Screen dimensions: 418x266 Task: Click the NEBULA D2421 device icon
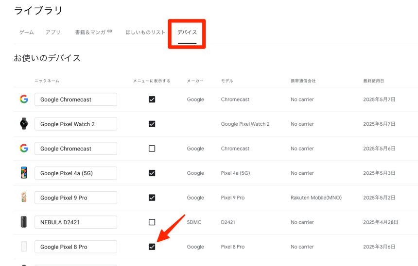[x=24, y=222]
